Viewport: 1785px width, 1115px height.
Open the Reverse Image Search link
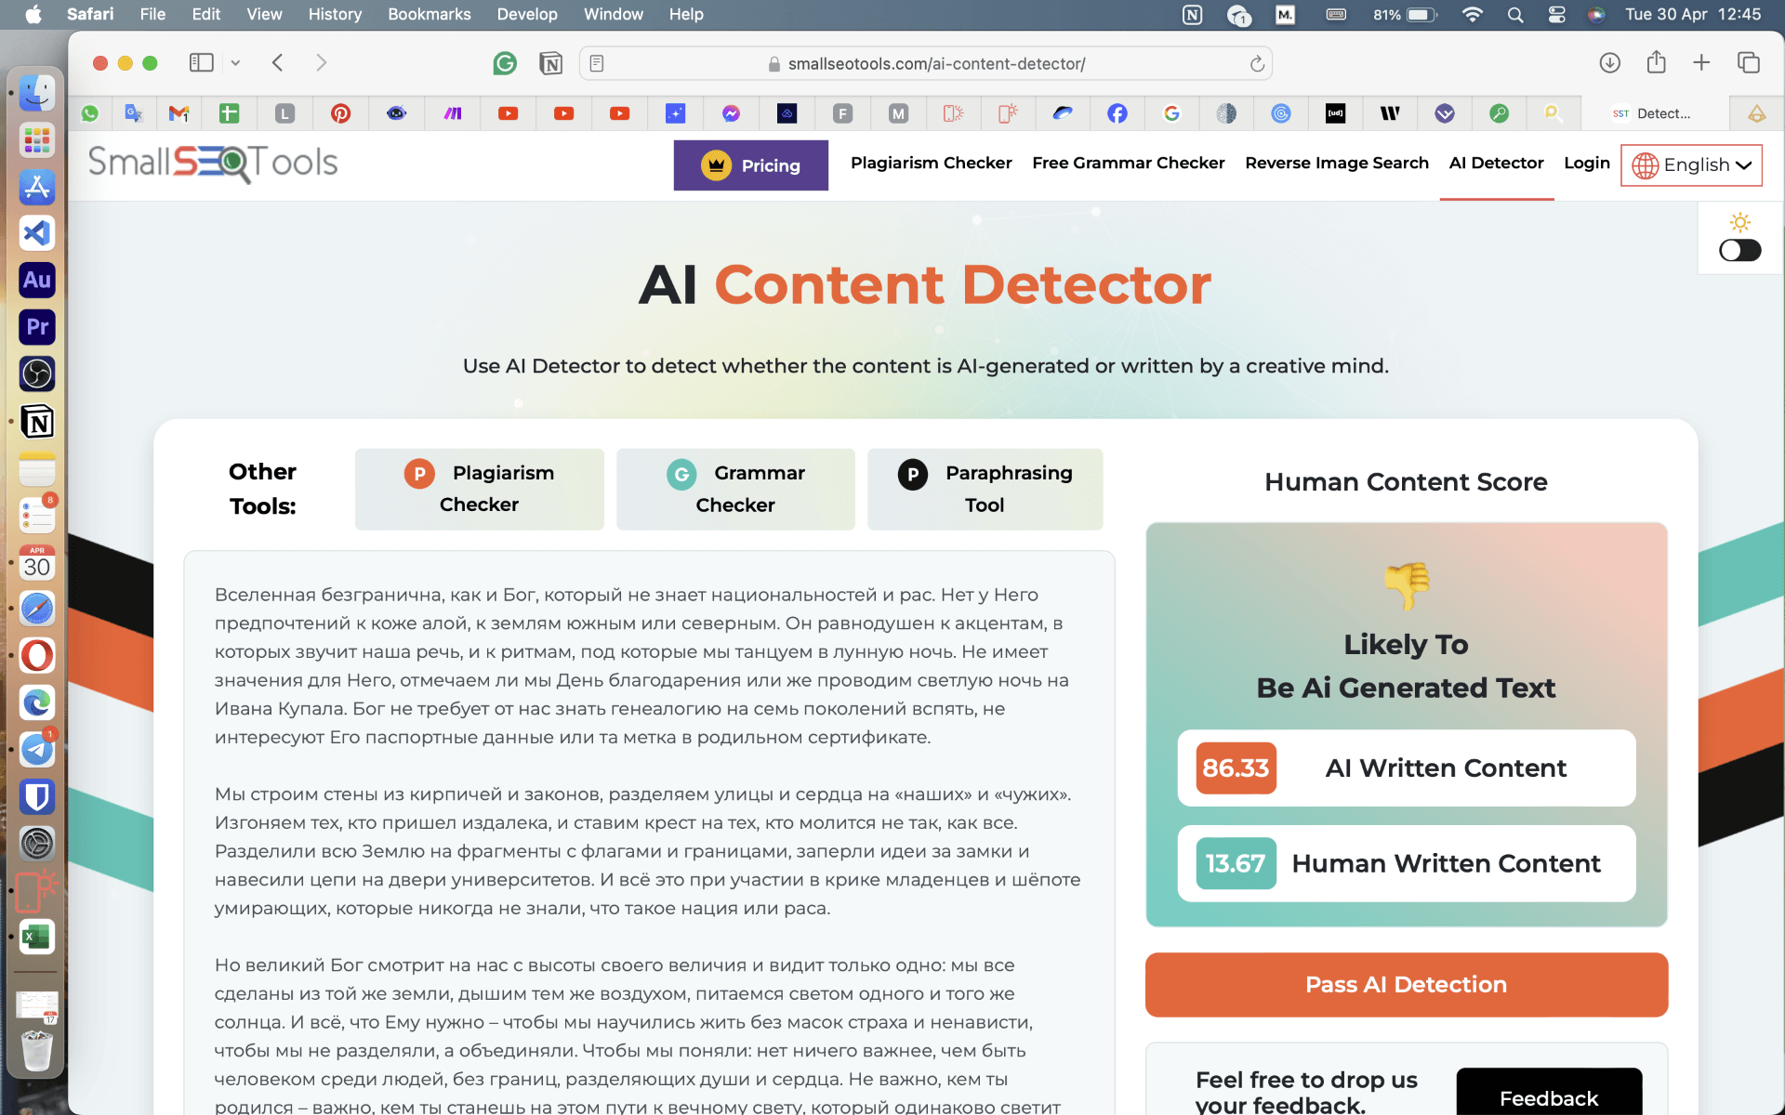(1336, 163)
